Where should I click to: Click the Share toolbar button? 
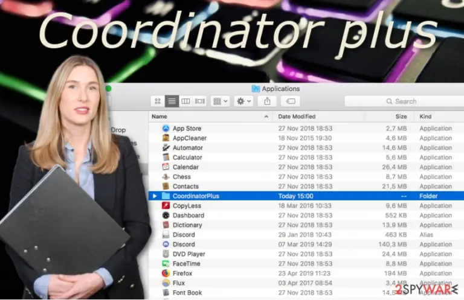click(267, 101)
